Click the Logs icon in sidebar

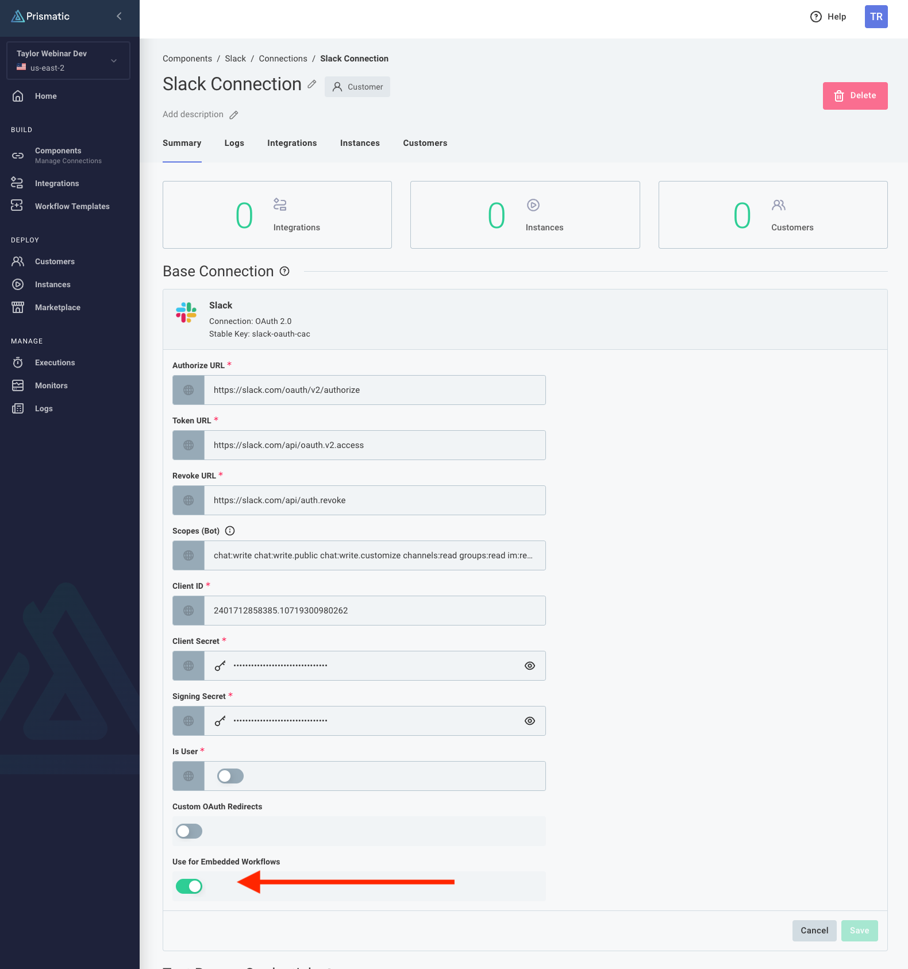click(x=18, y=408)
